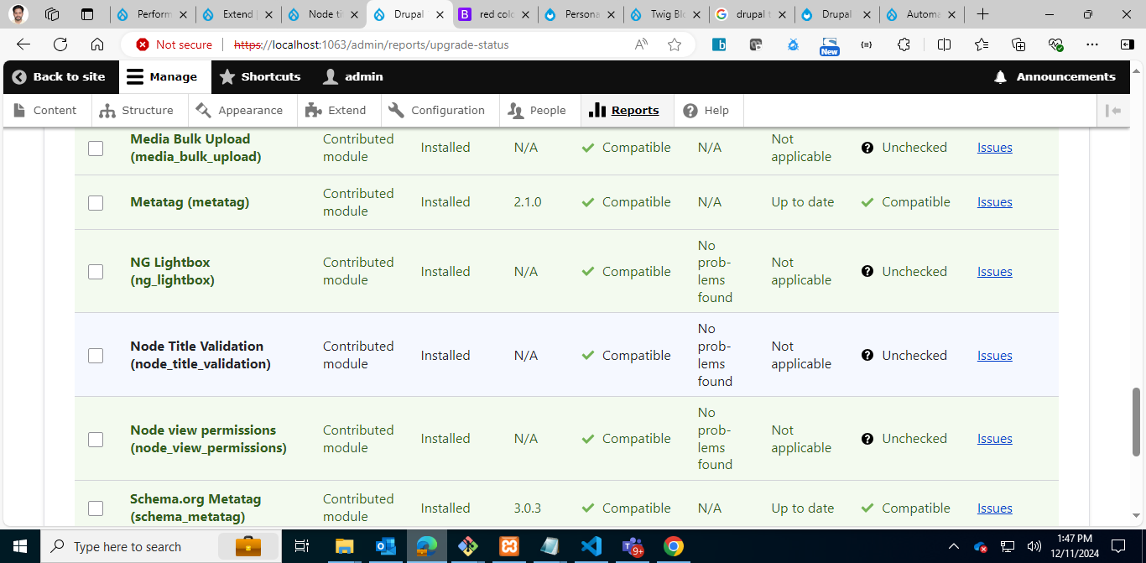Image resolution: width=1146 pixels, height=563 pixels.
Task: Open the tab actions menu
Action: (x=87, y=14)
